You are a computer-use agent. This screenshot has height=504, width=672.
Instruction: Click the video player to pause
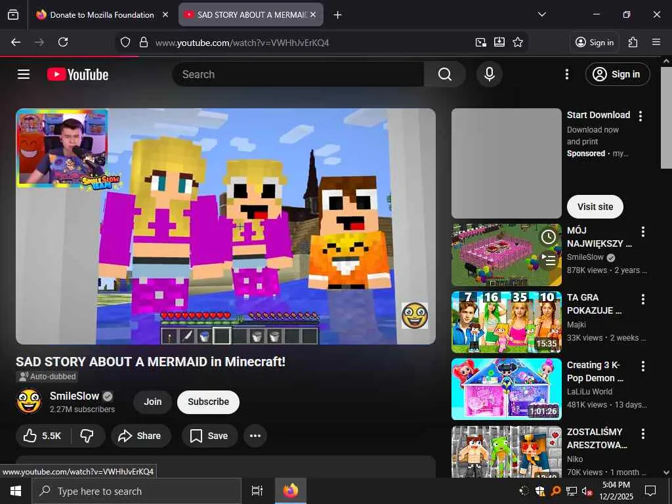(226, 226)
